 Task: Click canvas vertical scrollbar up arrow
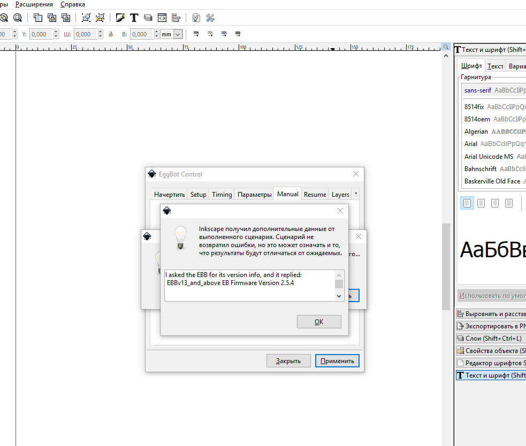[446, 56]
